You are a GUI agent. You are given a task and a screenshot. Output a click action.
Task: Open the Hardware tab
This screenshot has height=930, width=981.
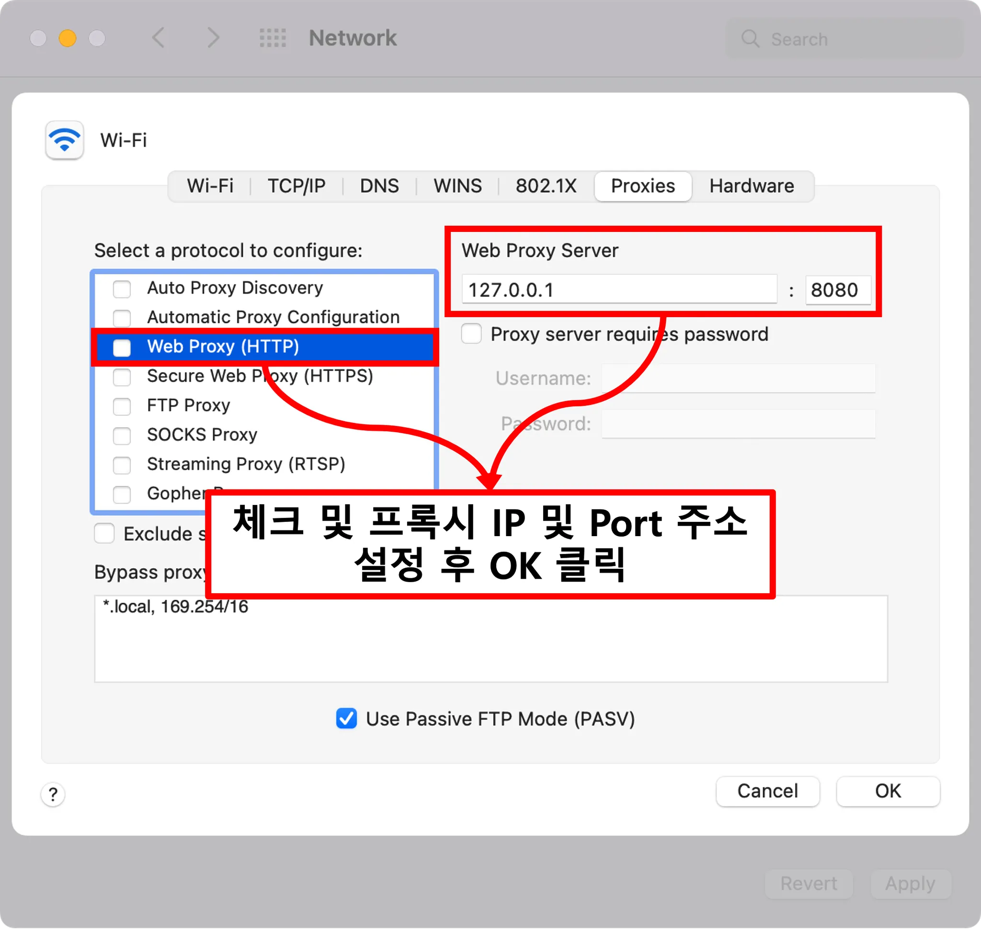[751, 186]
